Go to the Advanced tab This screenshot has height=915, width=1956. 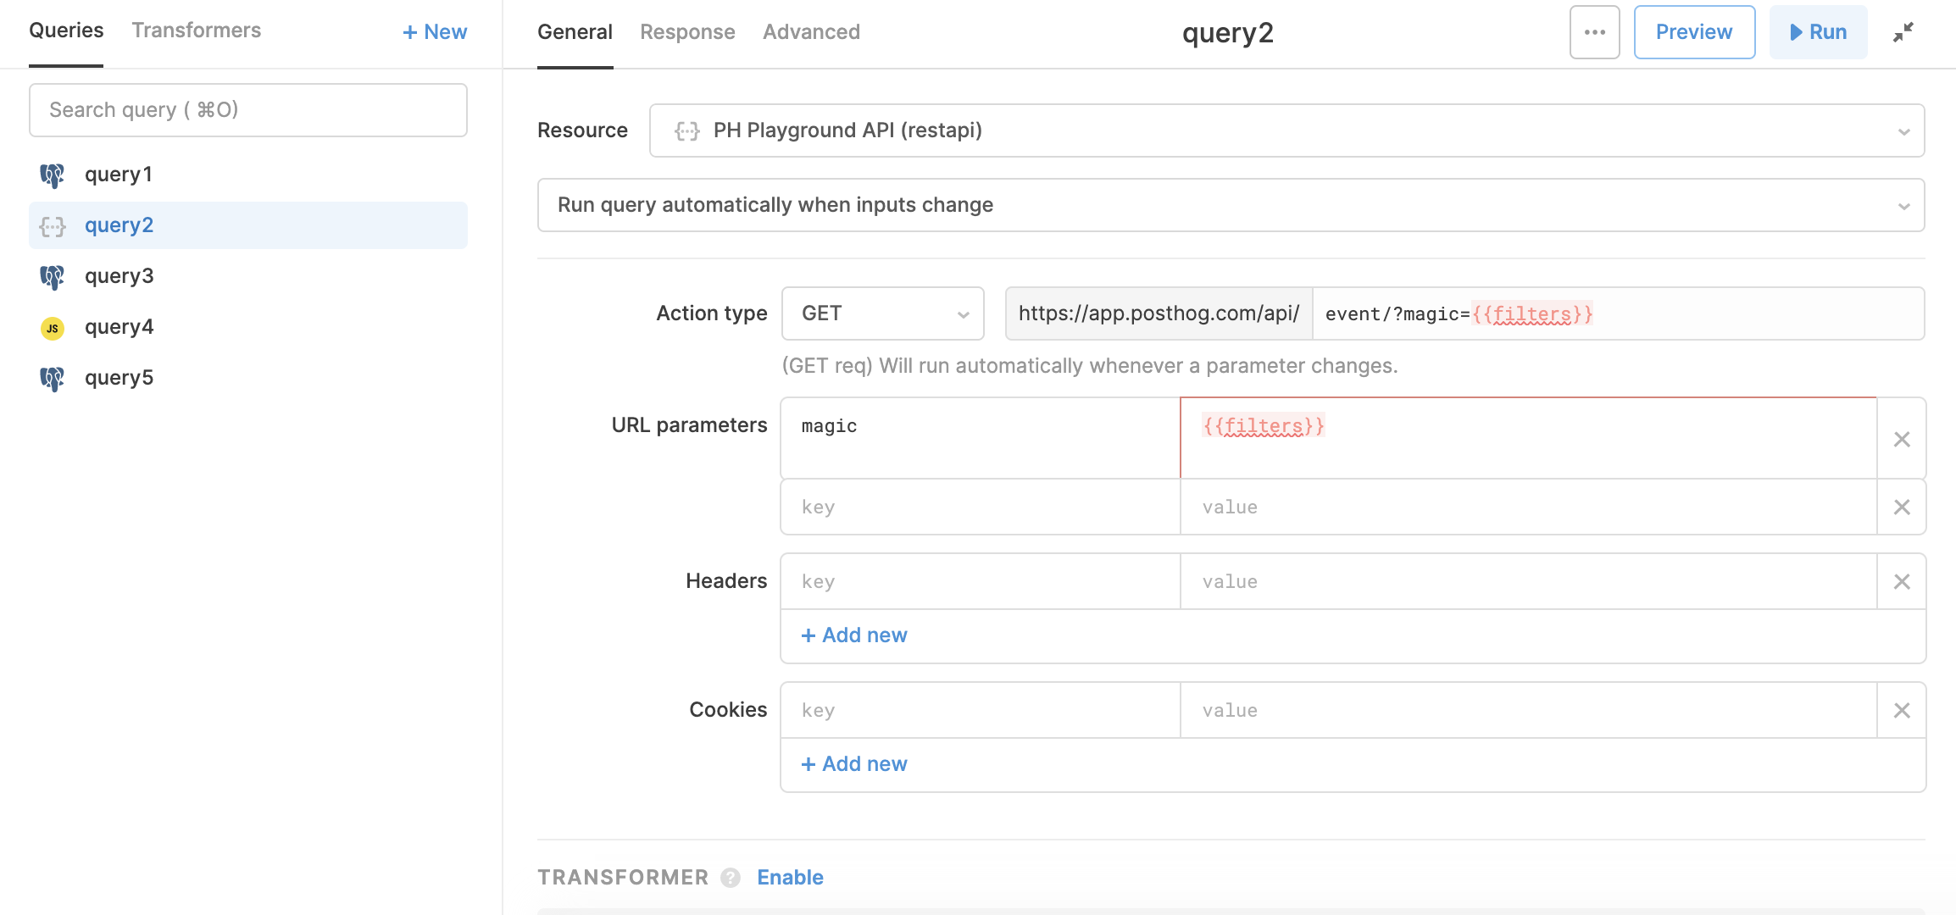click(x=811, y=32)
